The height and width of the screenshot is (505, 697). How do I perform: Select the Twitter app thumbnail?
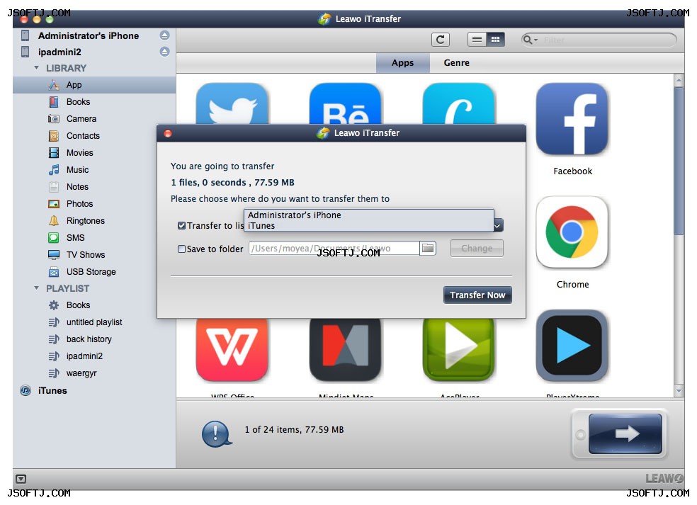(232, 103)
